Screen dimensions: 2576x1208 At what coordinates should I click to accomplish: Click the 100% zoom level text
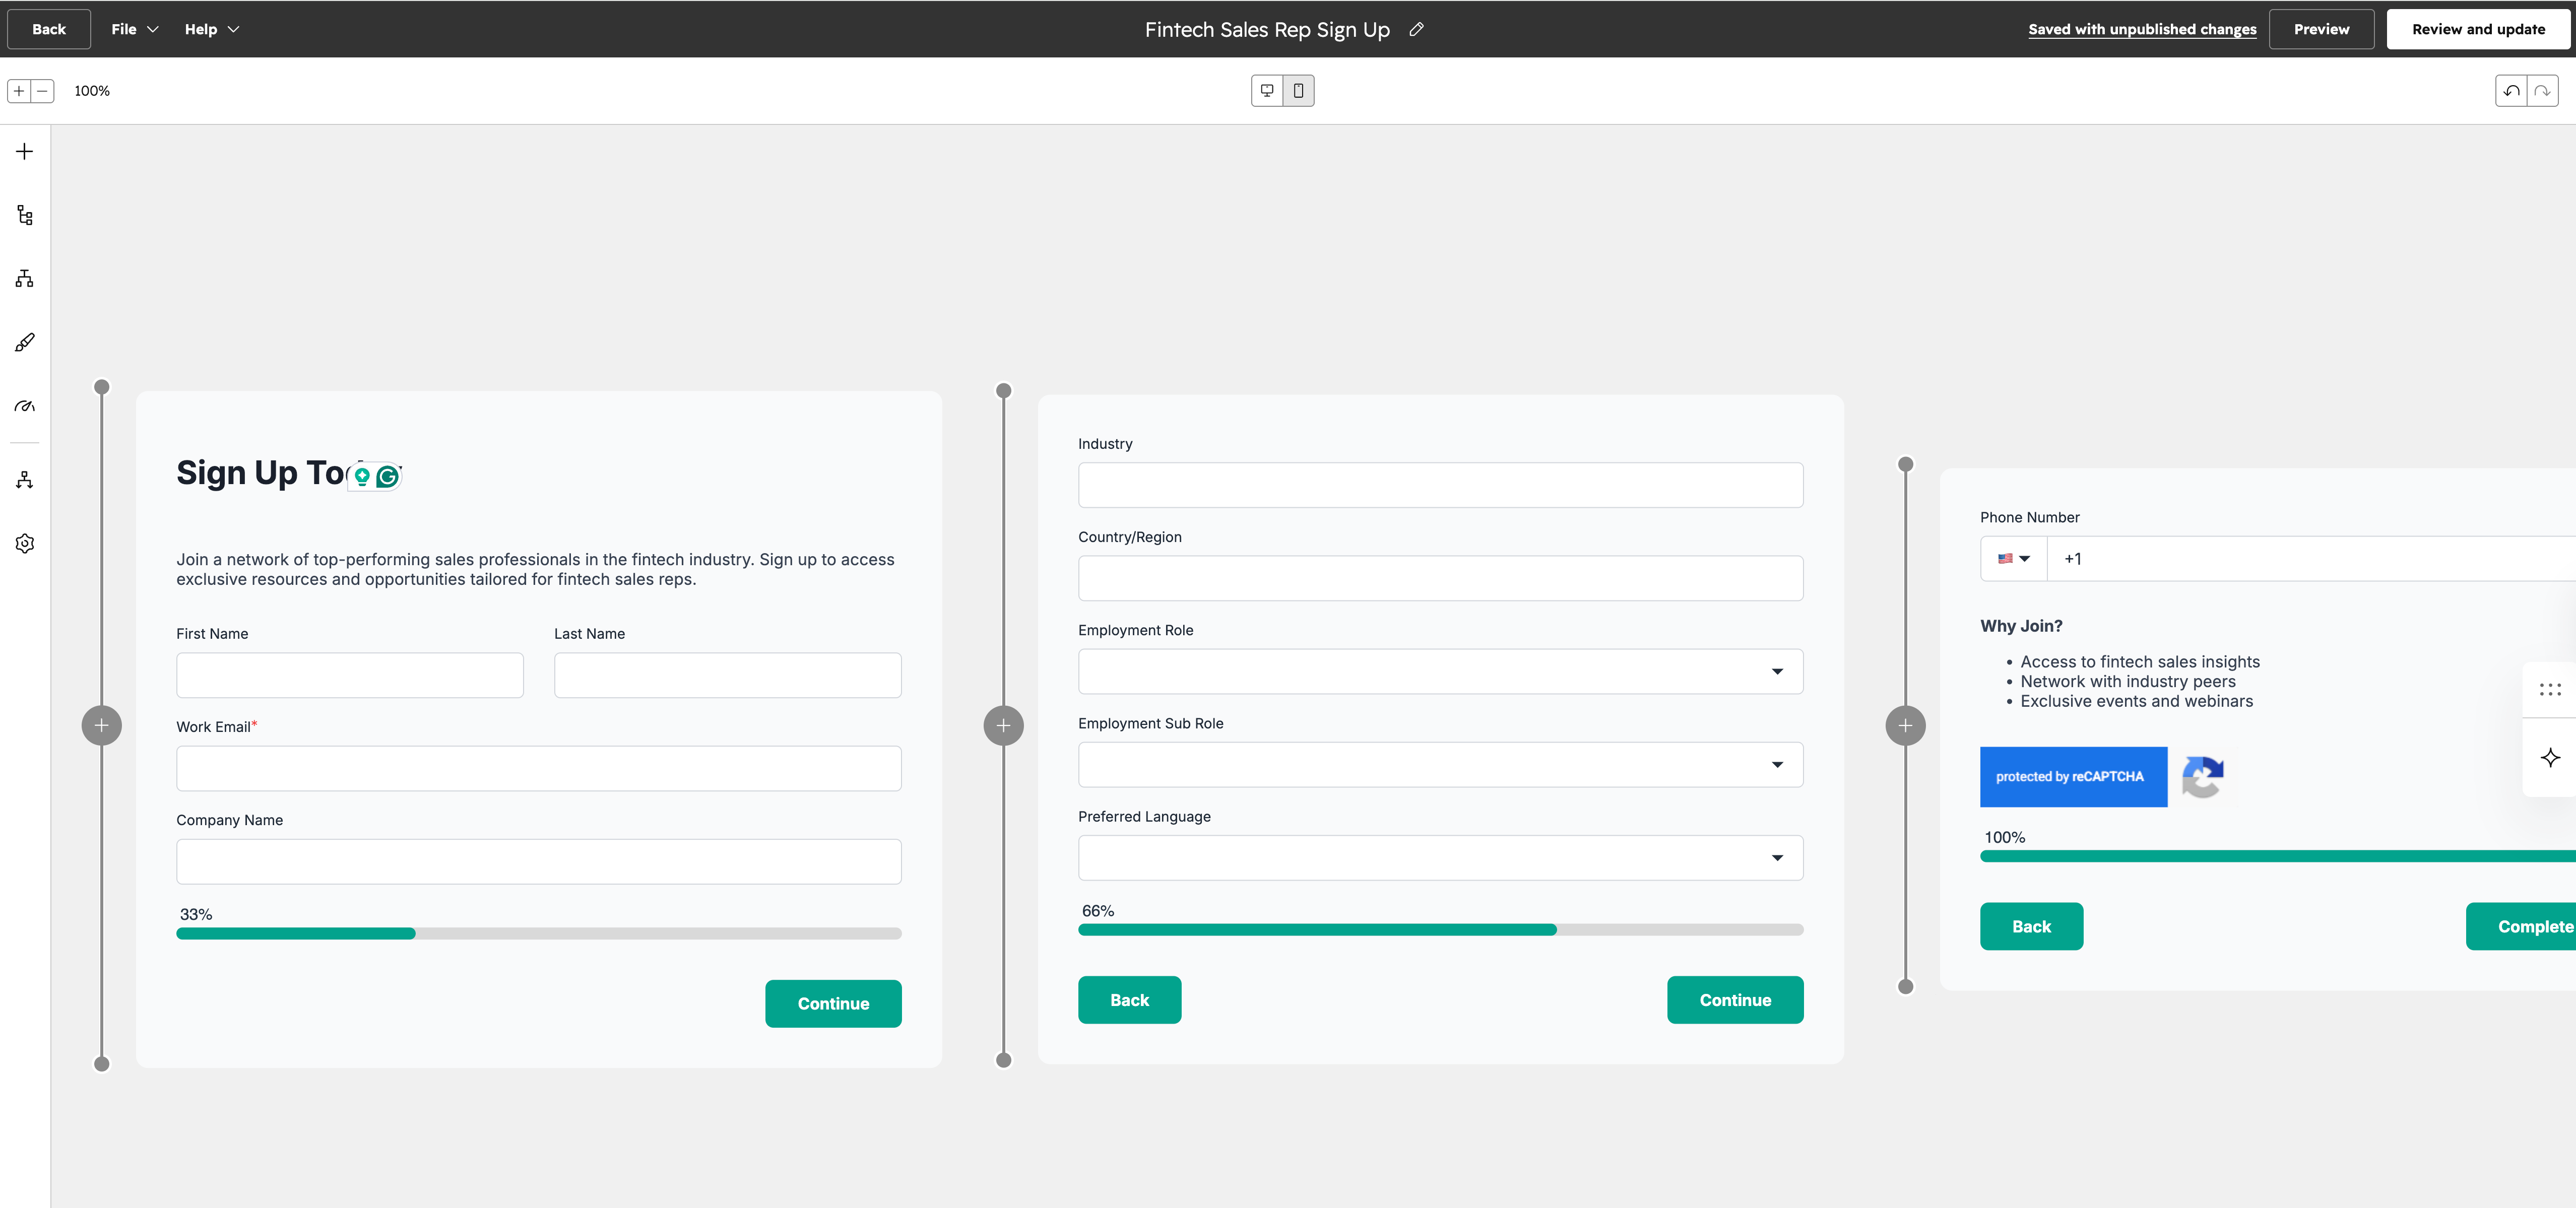tap(92, 91)
